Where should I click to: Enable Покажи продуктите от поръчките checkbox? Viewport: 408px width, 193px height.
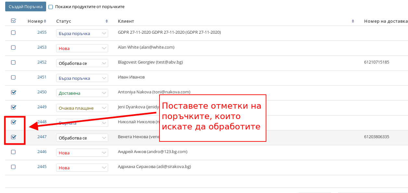[51, 7]
